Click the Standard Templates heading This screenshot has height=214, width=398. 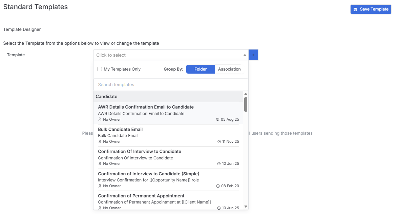(x=36, y=7)
